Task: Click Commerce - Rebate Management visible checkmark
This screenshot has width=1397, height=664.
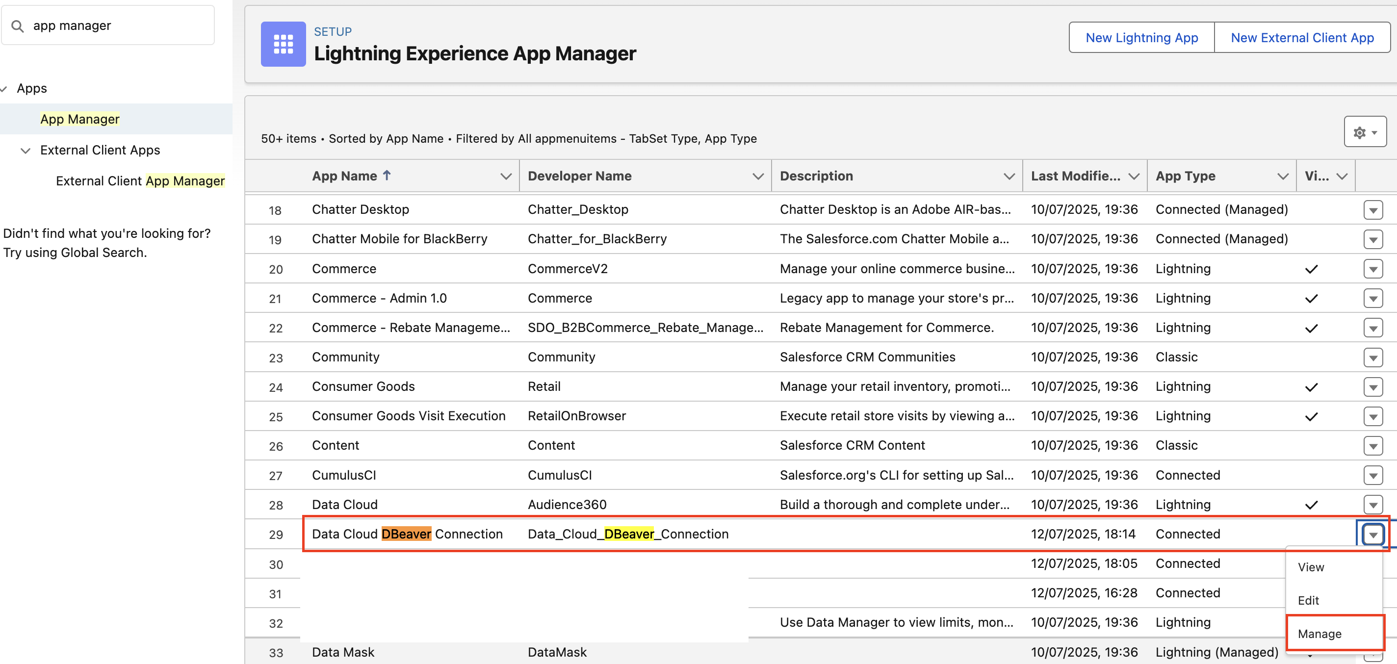Action: 1311,328
